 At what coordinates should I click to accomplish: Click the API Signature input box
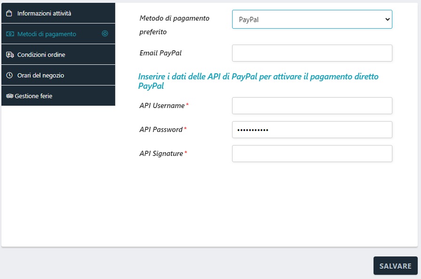click(x=312, y=154)
